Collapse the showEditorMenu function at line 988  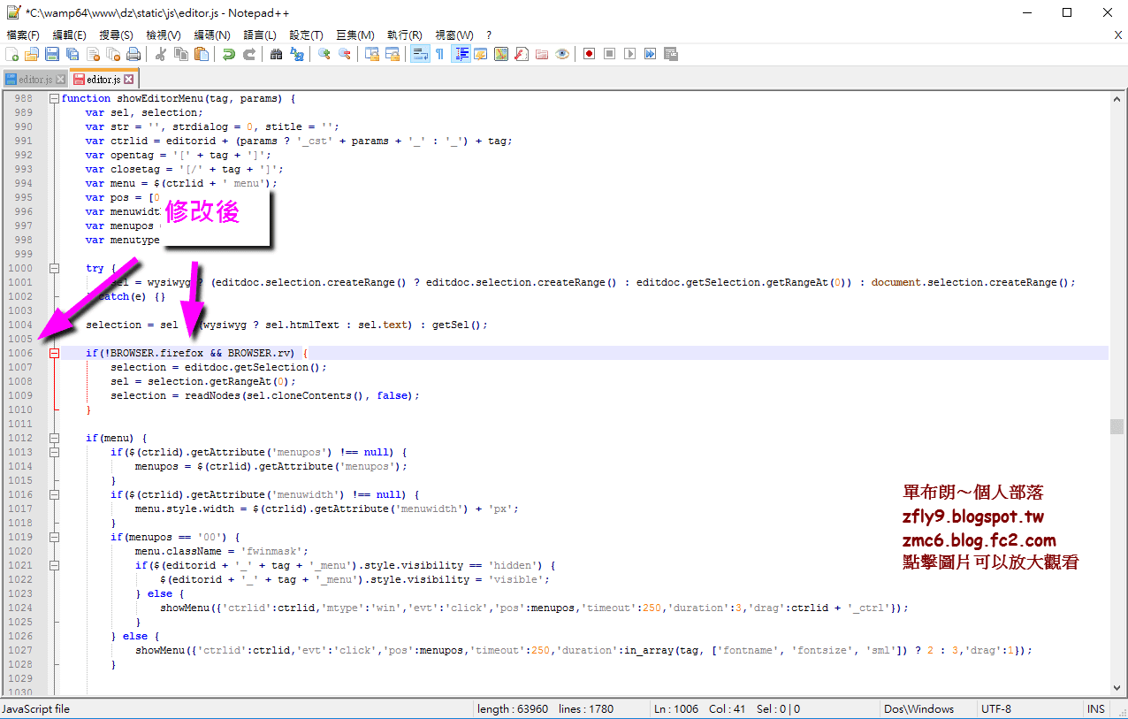coord(54,98)
